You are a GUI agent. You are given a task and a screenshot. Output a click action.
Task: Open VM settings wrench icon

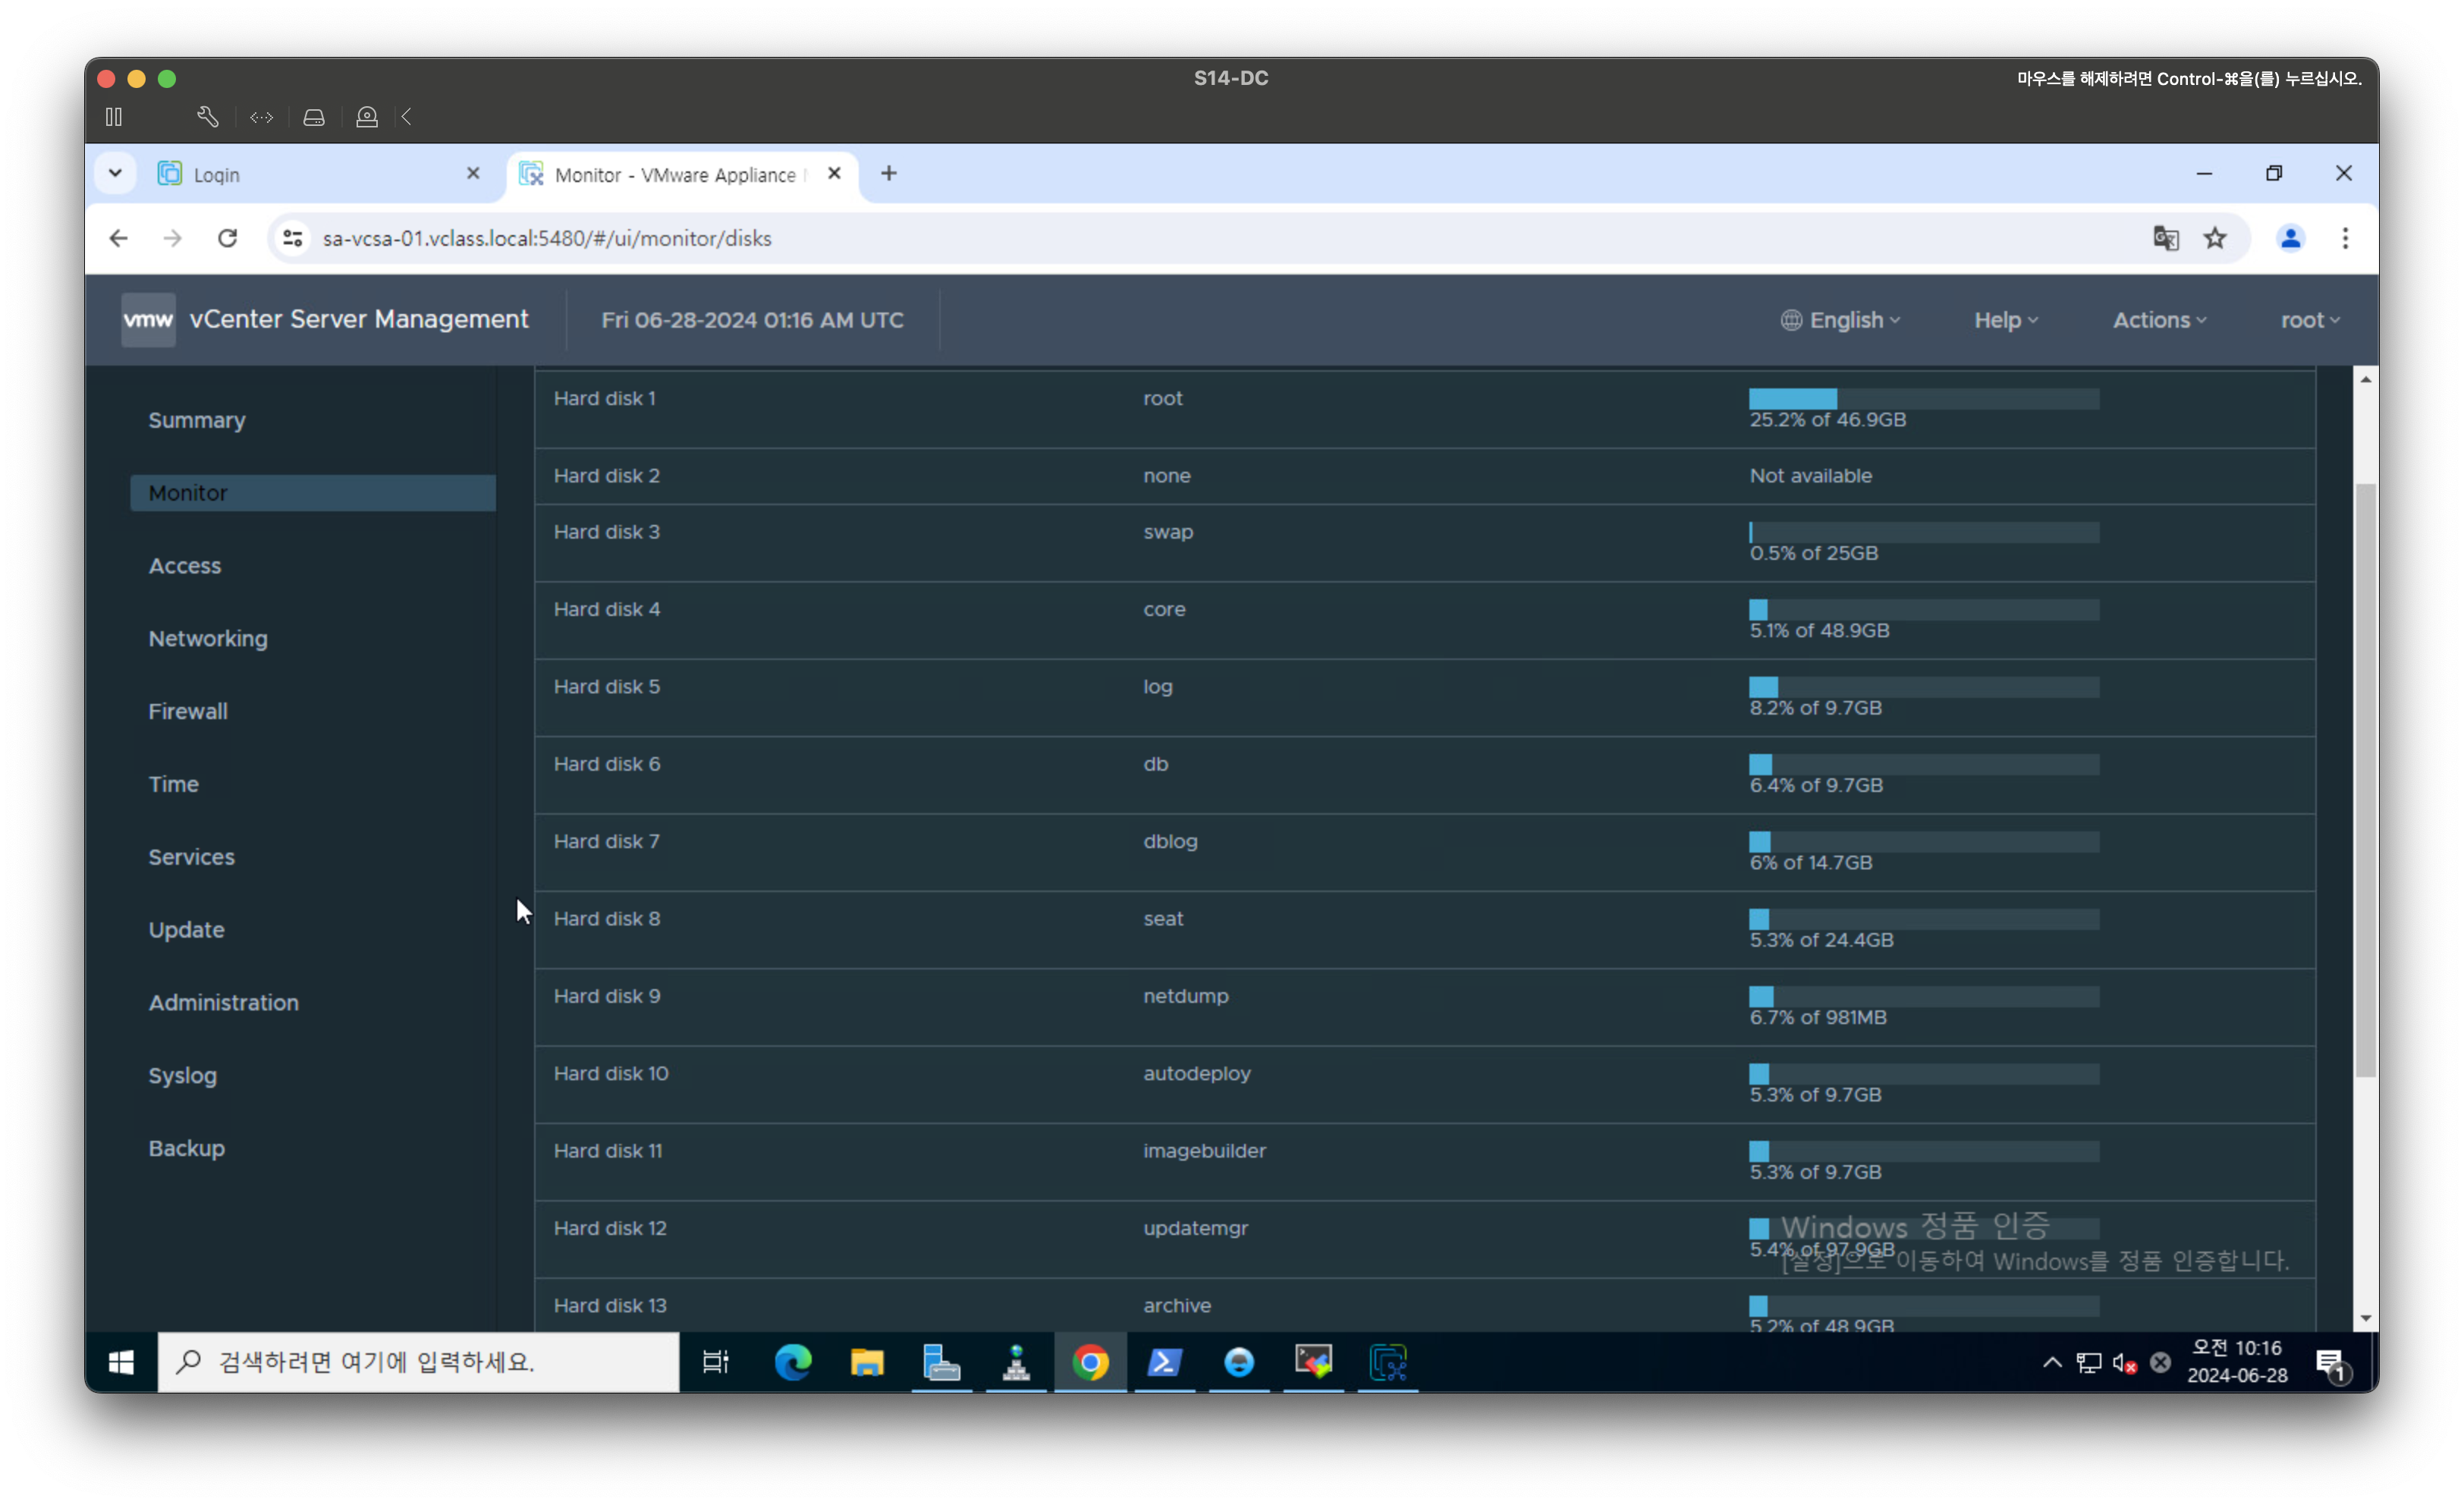(207, 117)
